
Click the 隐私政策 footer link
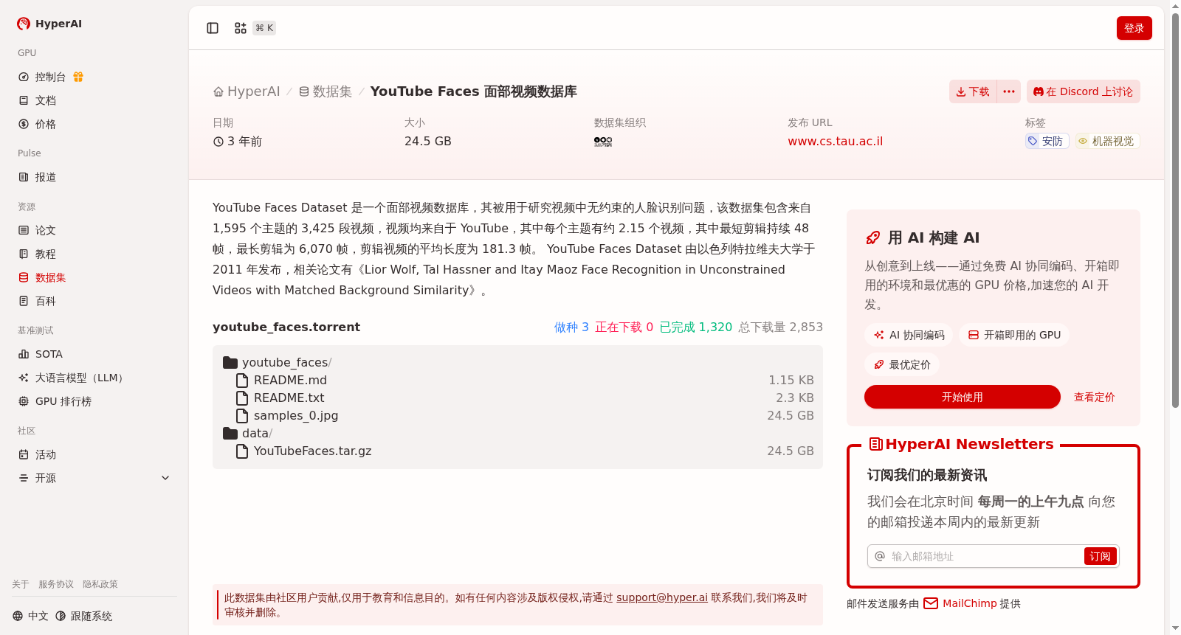pos(100,584)
